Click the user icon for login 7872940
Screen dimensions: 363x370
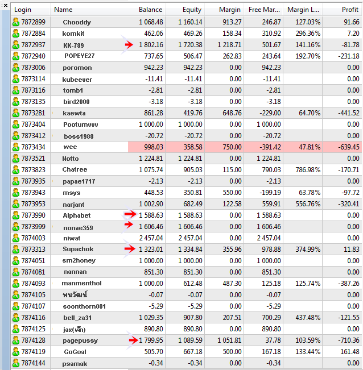(x=16, y=56)
